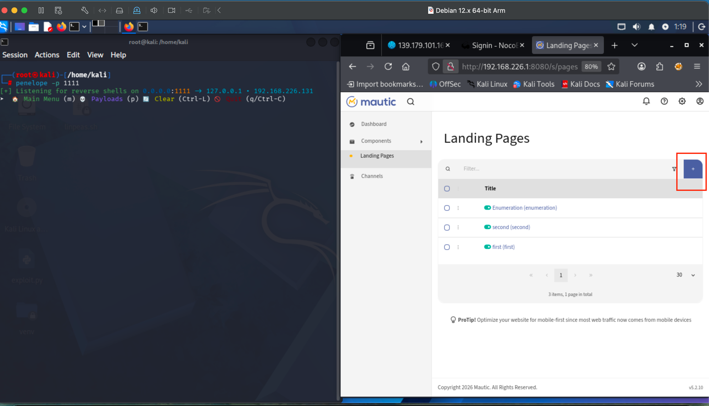This screenshot has width=709, height=406.
Task: Check the box for the first (first) row
Action: [447, 247]
